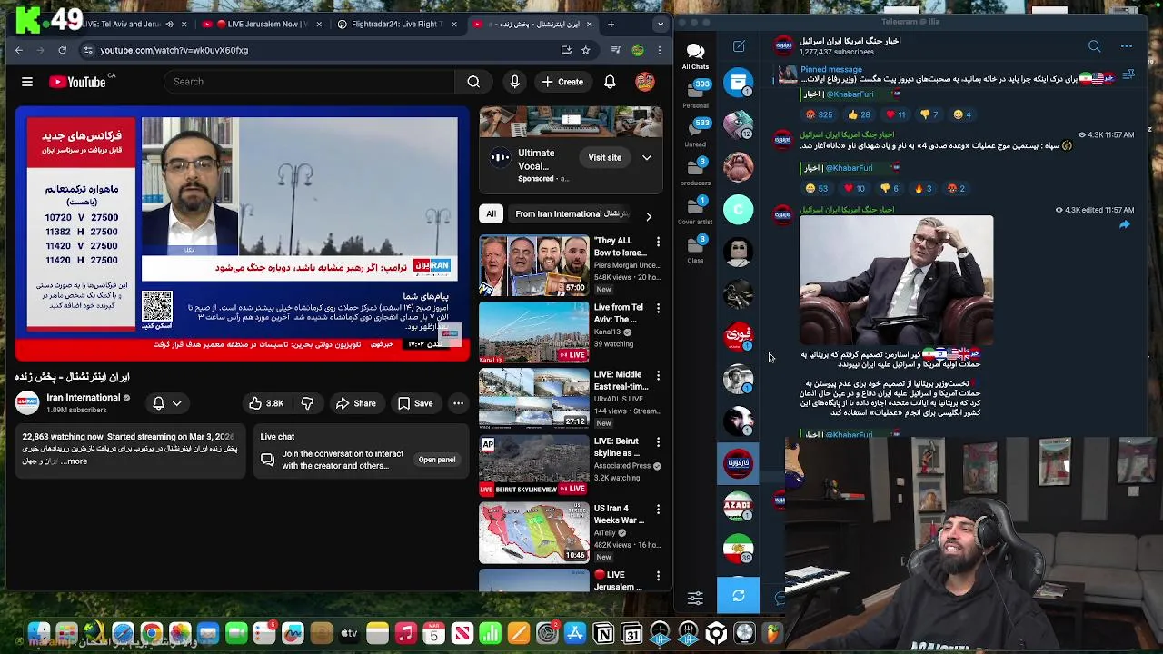Open Chrome media controls icon
The height and width of the screenshot is (654, 1163).
tap(616, 50)
